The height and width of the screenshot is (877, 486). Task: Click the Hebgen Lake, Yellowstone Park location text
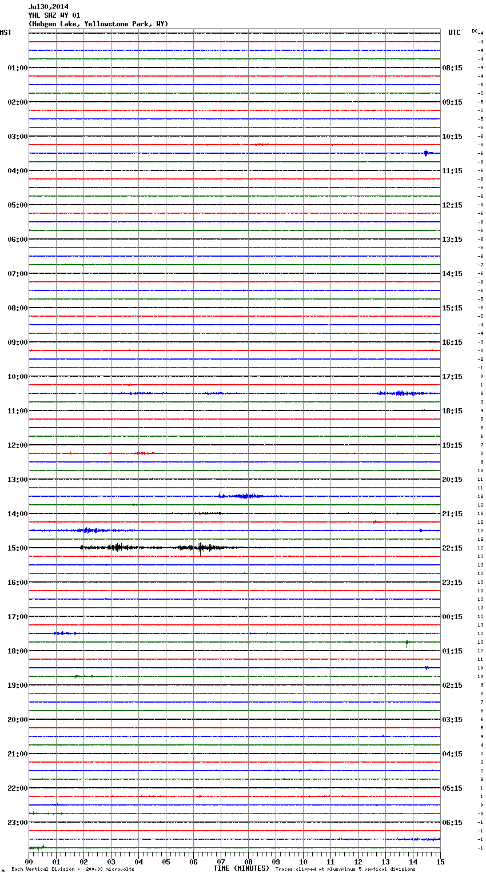[98, 24]
